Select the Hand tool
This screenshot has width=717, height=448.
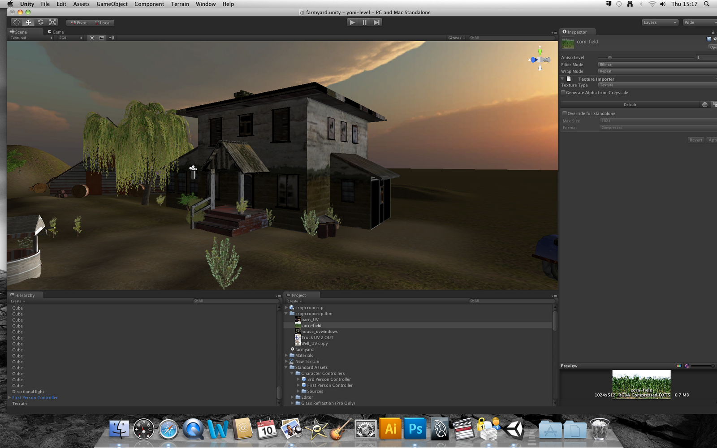tap(16, 22)
